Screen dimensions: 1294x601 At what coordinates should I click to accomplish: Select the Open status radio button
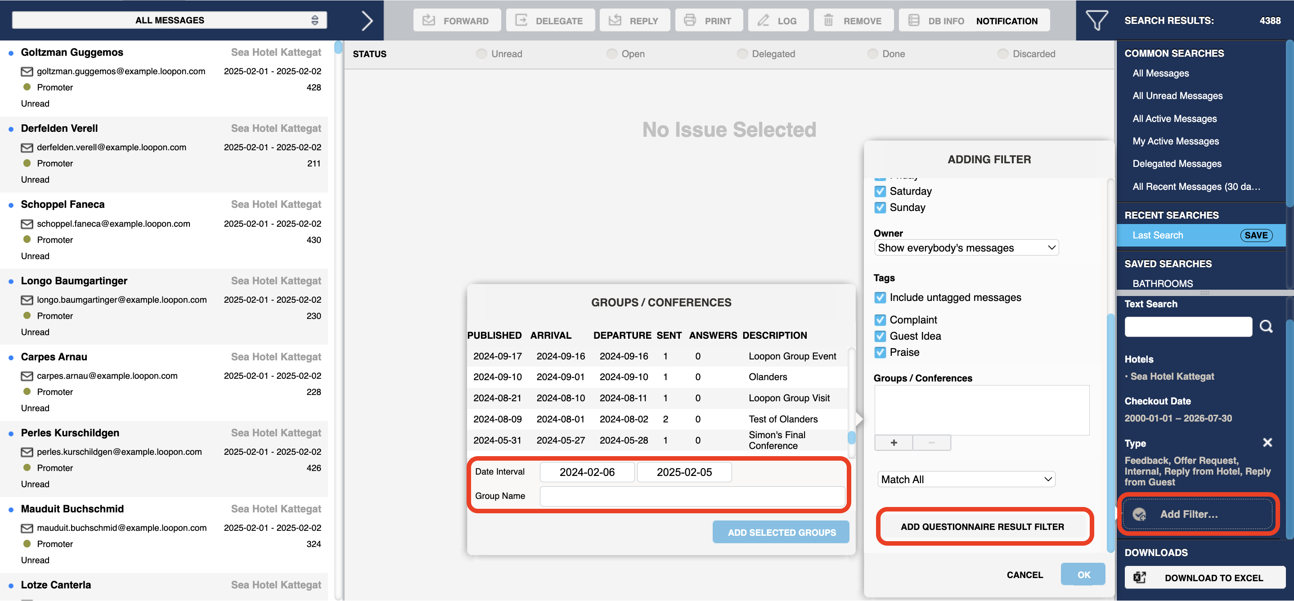pyautogui.click(x=611, y=54)
